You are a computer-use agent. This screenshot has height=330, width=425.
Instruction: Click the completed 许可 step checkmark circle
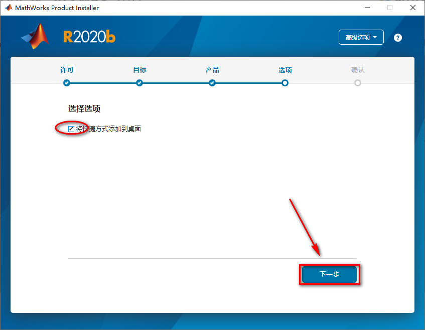point(67,83)
